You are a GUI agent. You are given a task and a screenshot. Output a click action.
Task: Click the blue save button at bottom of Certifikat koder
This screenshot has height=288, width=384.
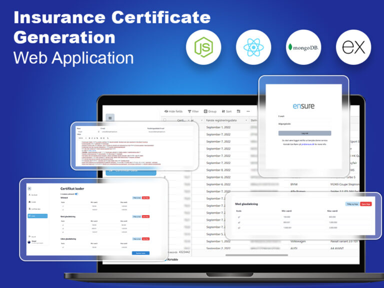pos(140,253)
